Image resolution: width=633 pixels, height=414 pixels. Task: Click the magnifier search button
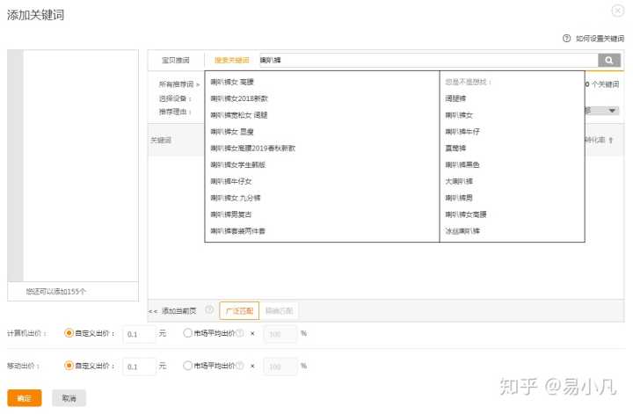click(609, 60)
